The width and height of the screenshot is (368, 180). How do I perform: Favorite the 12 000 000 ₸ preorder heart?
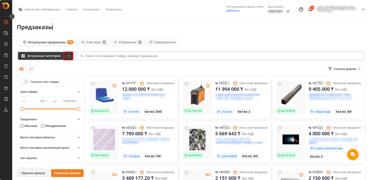(93, 84)
